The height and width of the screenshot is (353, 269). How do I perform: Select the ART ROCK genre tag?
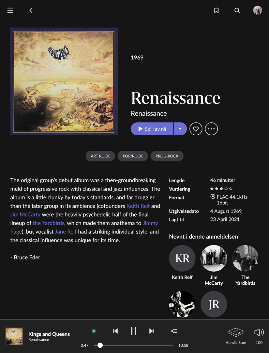tap(100, 156)
